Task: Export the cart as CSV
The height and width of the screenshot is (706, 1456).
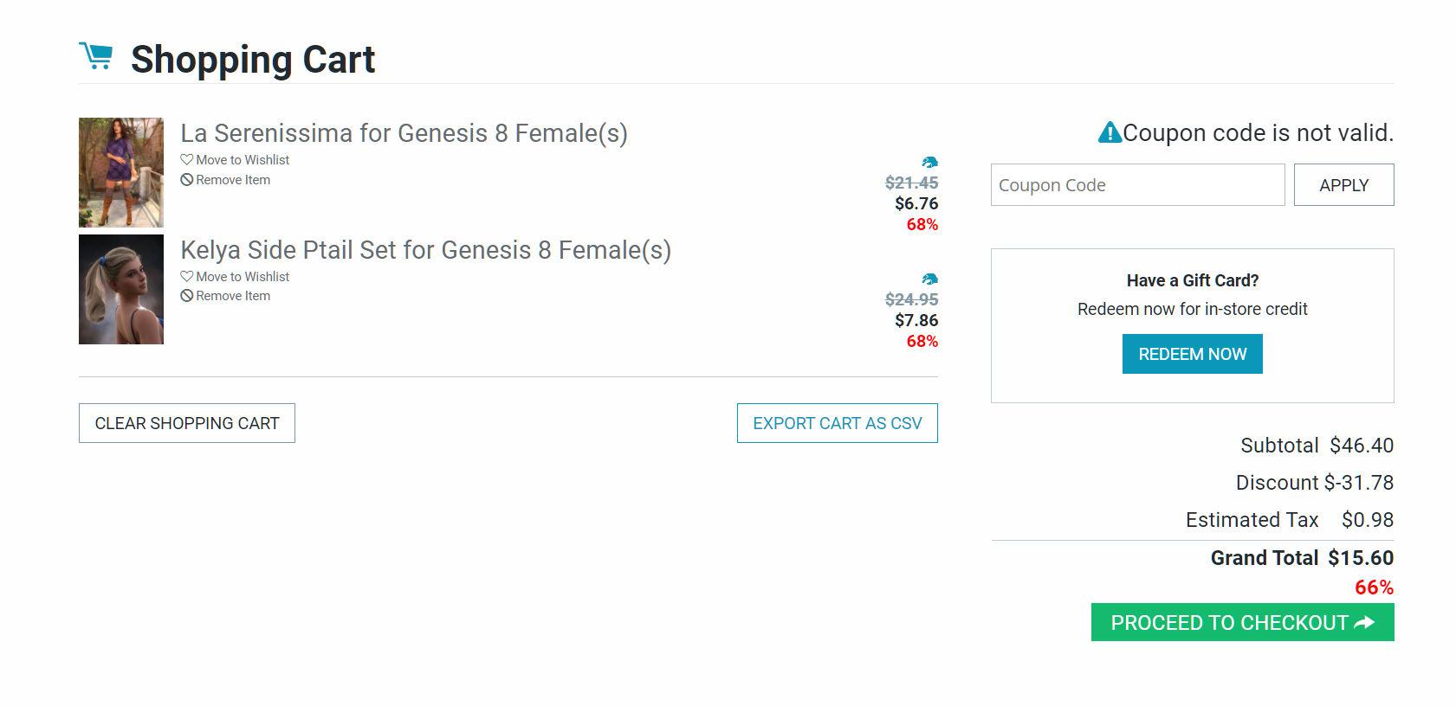Action: [x=837, y=423]
